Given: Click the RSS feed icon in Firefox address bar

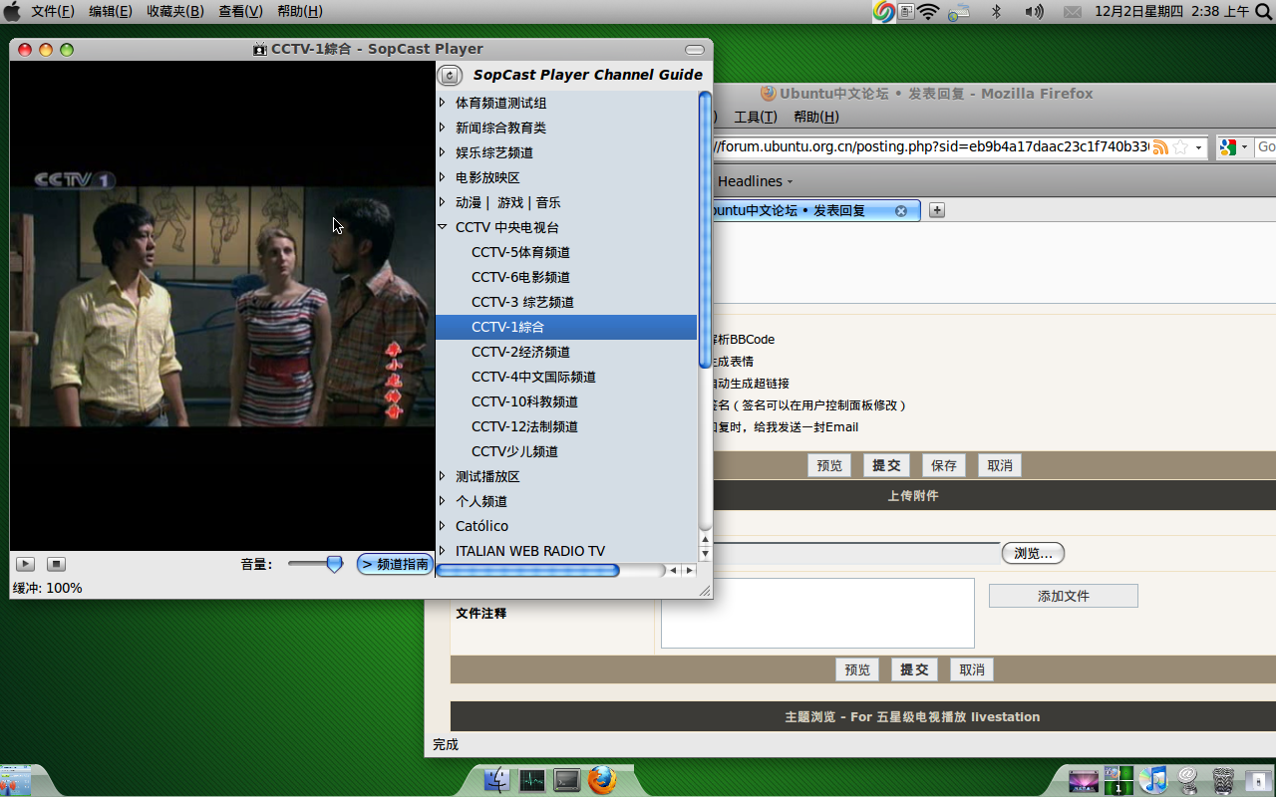Looking at the screenshot, I should click(1160, 146).
